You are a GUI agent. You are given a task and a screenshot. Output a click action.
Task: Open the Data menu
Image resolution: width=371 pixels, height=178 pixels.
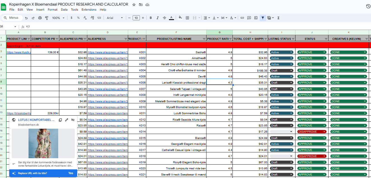64,9
